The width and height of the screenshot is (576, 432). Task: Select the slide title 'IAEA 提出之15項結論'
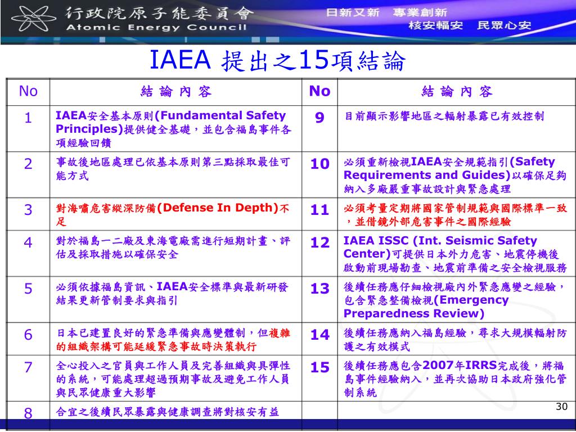[x=278, y=60]
